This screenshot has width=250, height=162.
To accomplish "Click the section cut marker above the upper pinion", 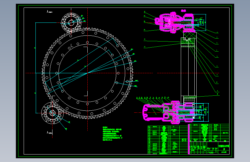I will tap(49, 12).
